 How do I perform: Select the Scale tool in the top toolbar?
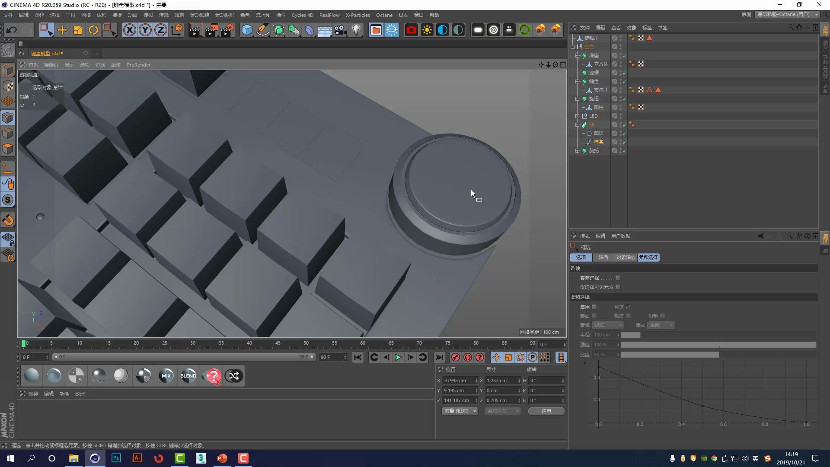78,29
